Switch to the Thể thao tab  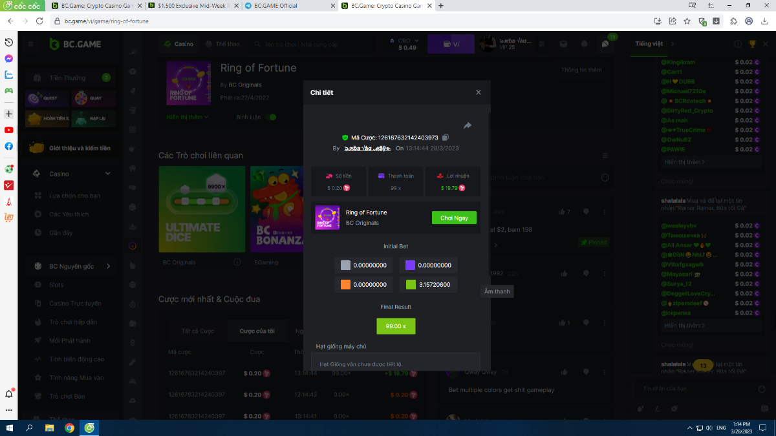tap(222, 44)
